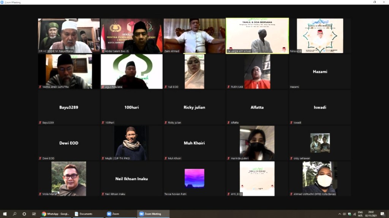
Task: Click the muted mic icon next to Dewi EOD
Action: [x=40, y=158]
